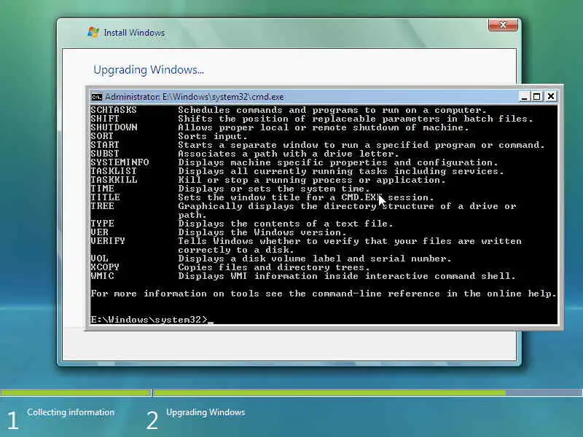
Task: Click the 'Upgrading Windows...' heading
Action: pos(149,70)
